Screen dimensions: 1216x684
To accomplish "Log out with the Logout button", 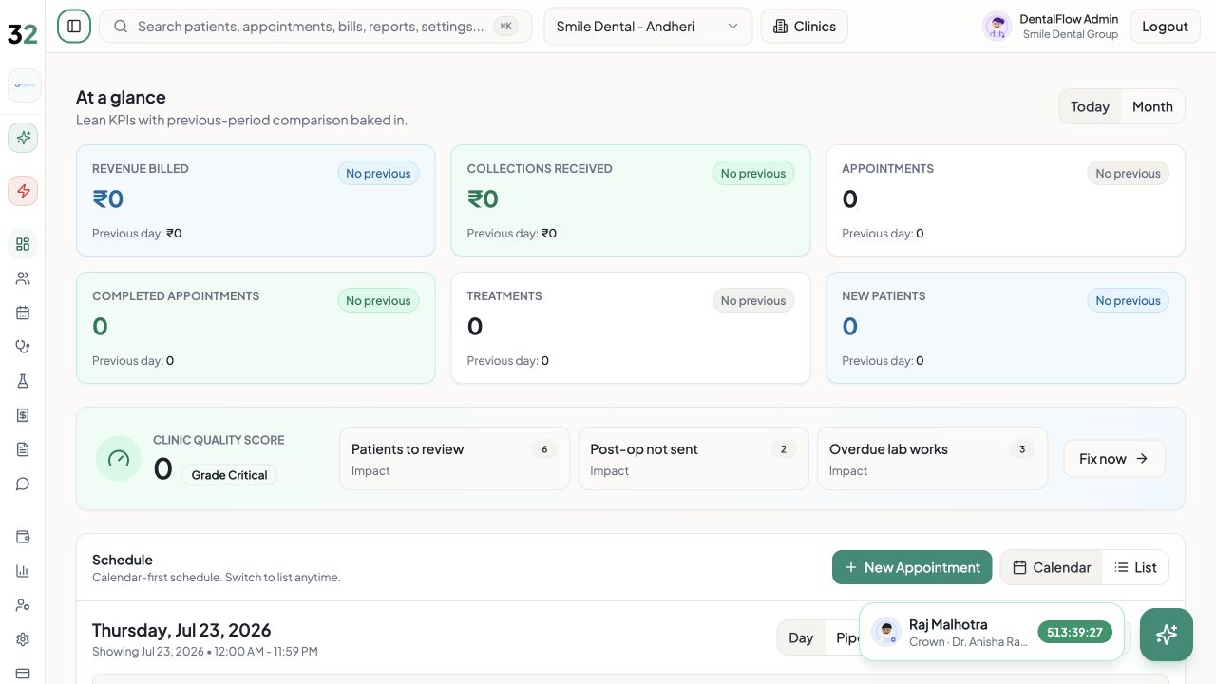I will (x=1165, y=27).
